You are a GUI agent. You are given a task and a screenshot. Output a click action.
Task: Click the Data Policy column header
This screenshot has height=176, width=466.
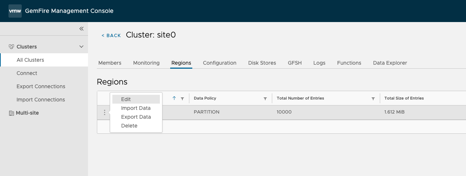coord(205,98)
